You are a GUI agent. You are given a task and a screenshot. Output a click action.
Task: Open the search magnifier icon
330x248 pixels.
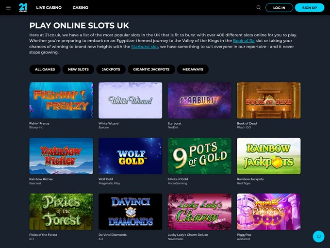(x=259, y=8)
